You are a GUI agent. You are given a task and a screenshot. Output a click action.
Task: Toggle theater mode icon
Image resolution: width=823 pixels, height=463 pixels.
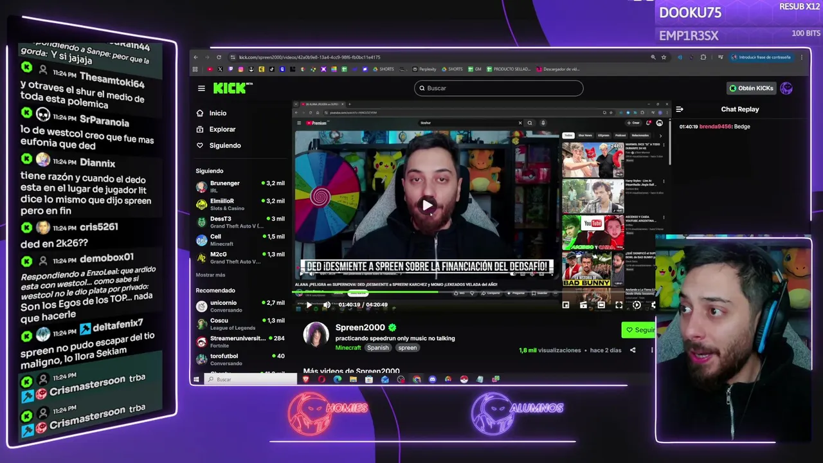601,305
